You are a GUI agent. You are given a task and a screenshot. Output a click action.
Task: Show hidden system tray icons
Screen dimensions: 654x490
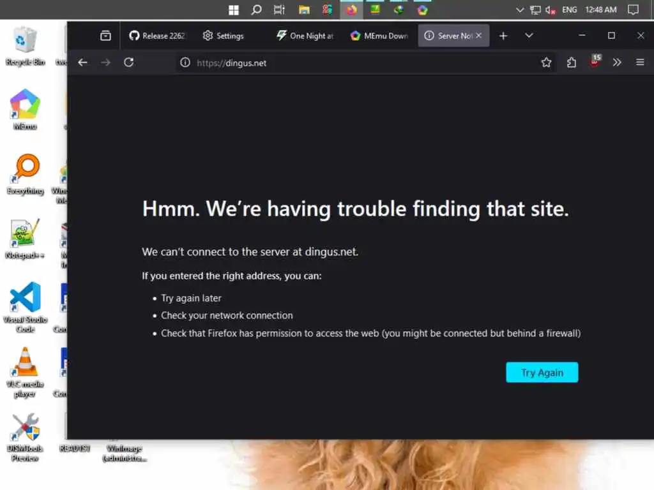pos(520,10)
